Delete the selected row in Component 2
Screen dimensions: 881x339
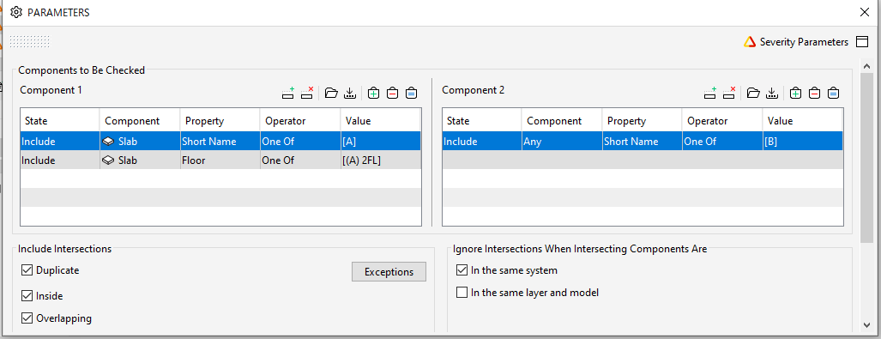click(x=729, y=93)
